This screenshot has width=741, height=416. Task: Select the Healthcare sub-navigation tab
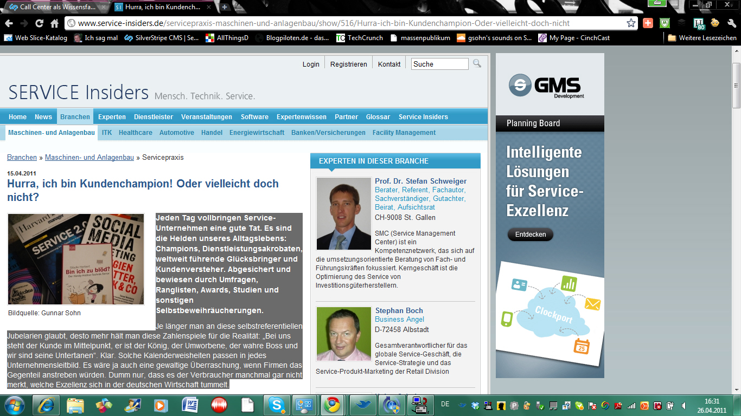(x=136, y=133)
